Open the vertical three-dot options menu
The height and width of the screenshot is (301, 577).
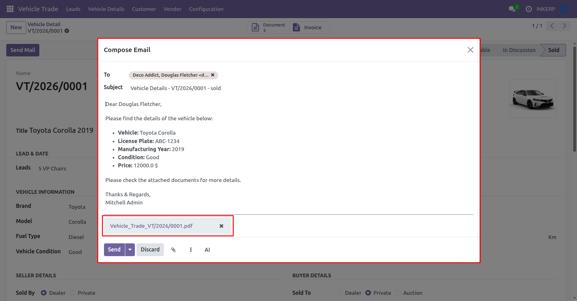coord(191,250)
